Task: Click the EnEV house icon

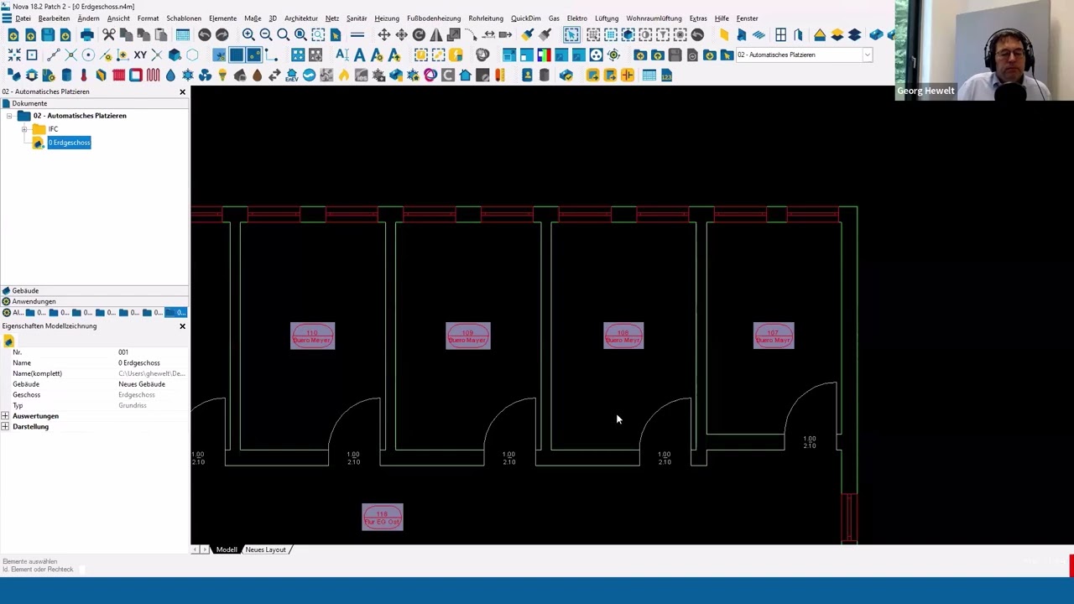Action: coord(292,75)
